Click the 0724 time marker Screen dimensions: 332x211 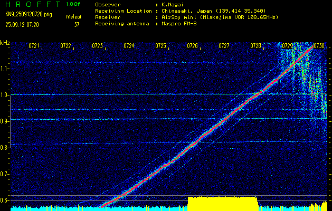pyautogui.click(x=129, y=46)
